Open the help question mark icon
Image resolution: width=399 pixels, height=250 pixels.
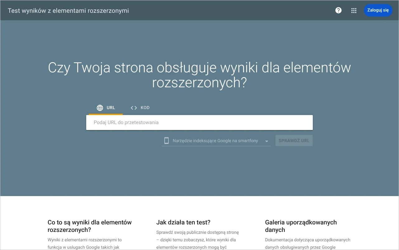click(x=338, y=10)
